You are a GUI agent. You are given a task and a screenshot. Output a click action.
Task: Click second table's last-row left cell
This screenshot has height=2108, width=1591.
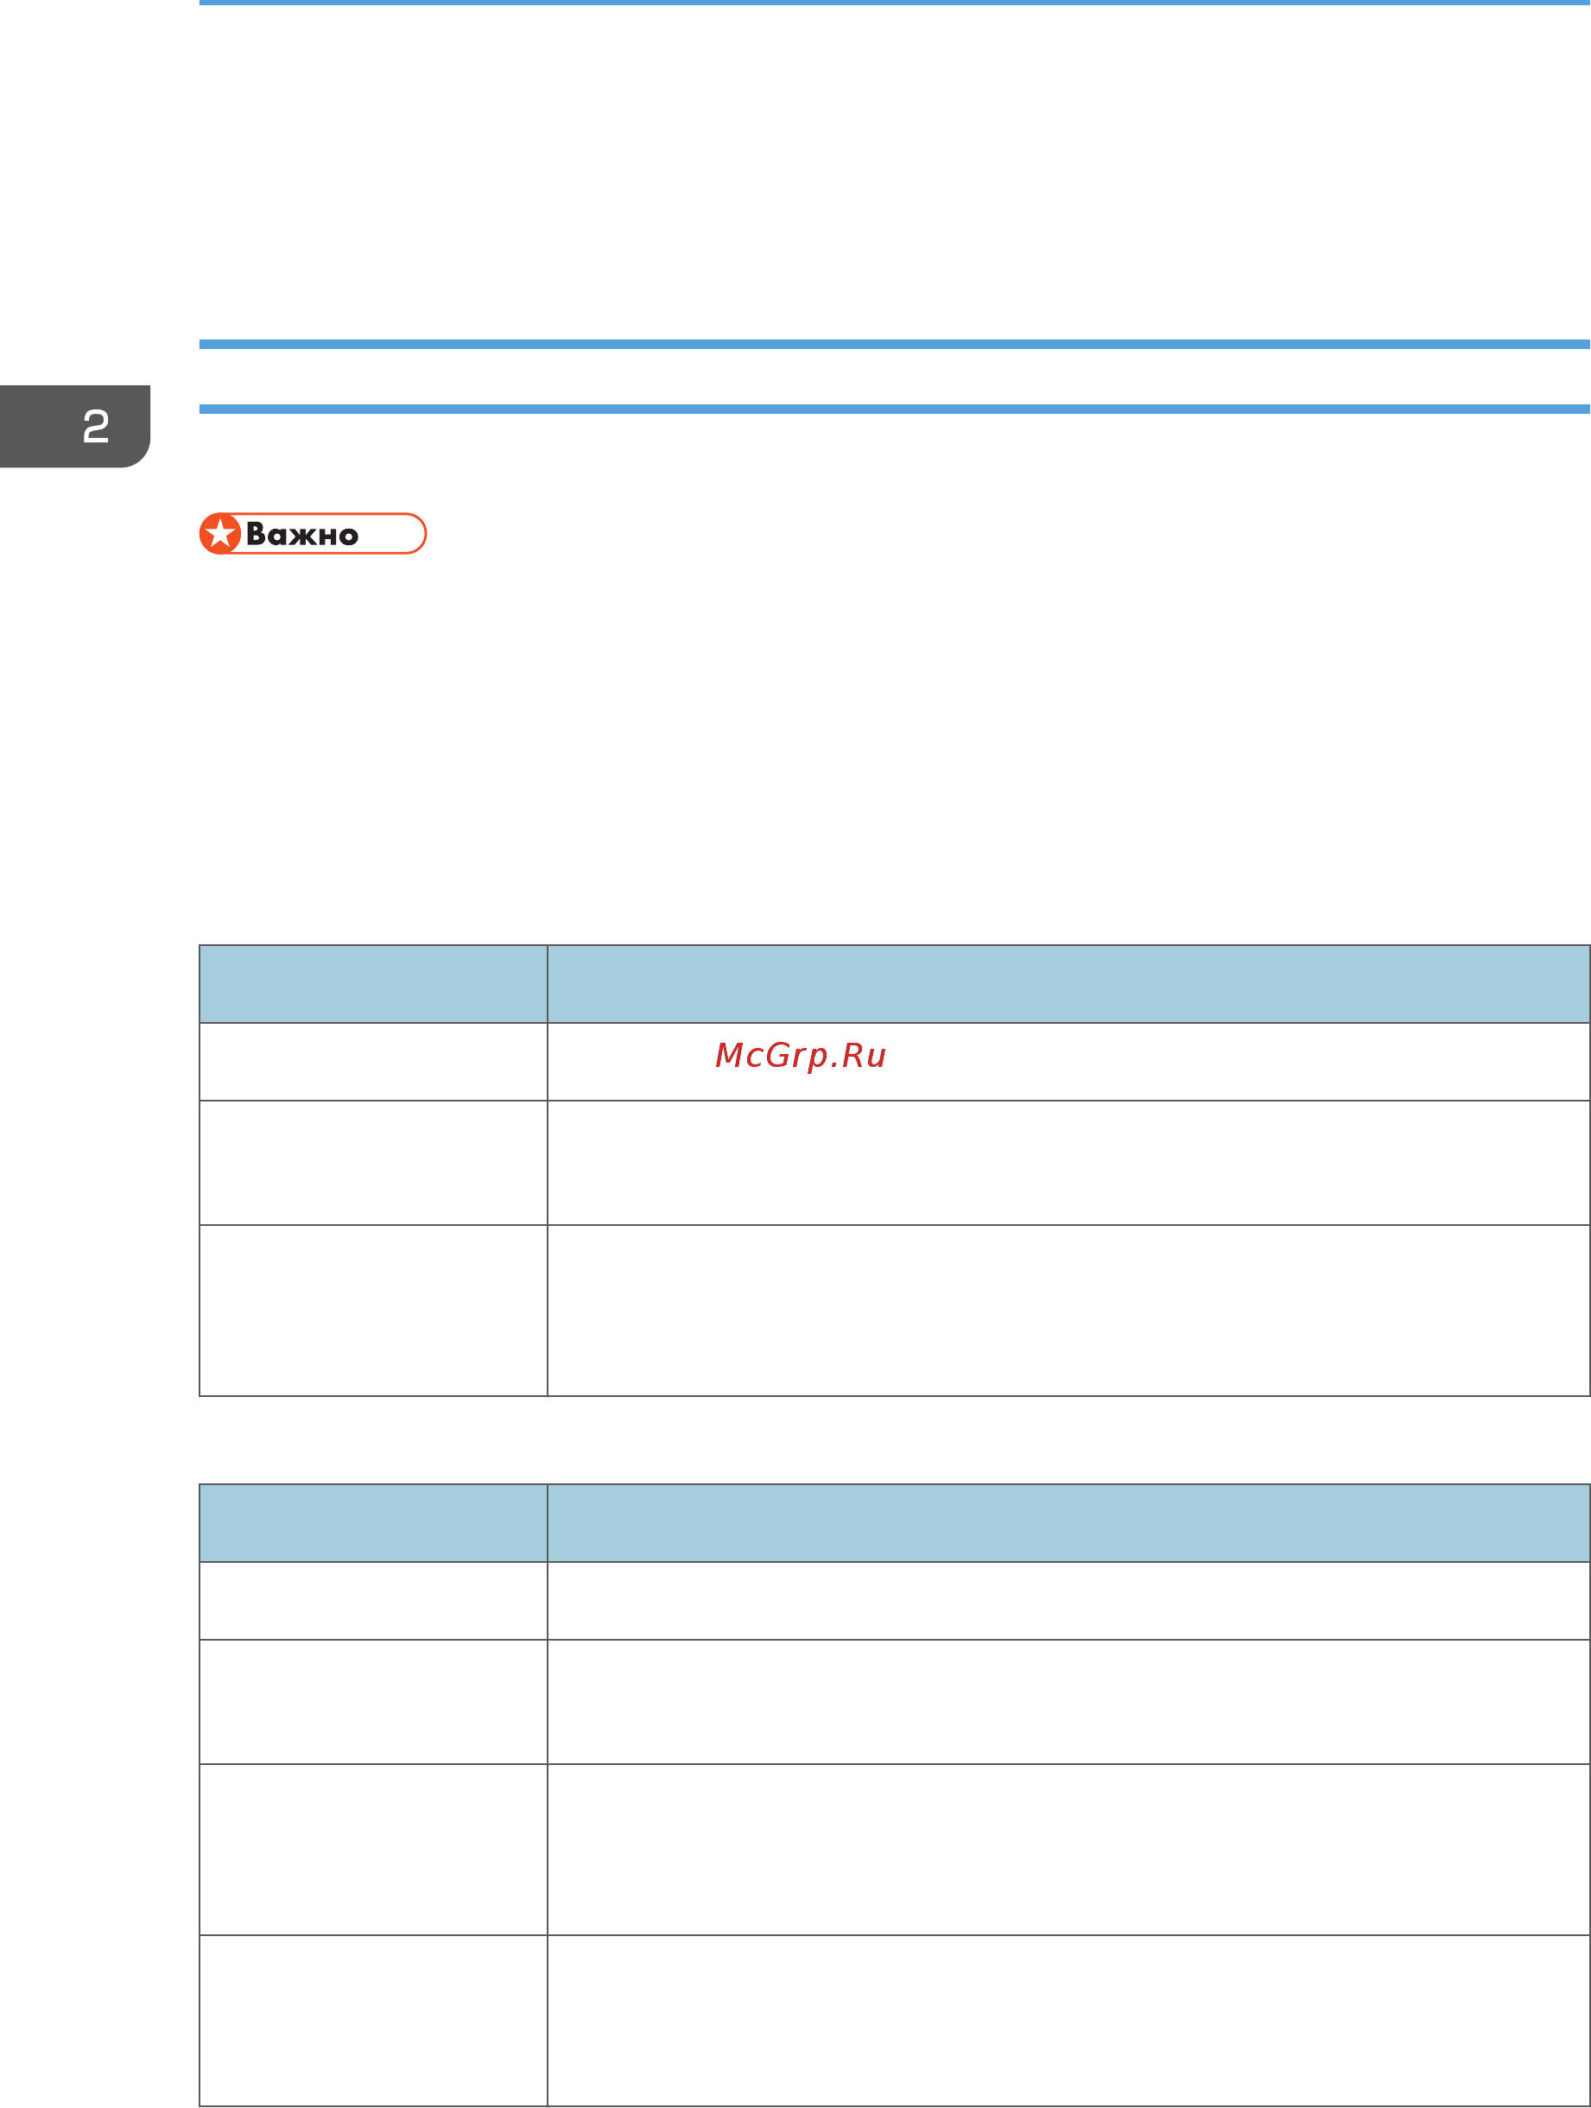tap(373, 2022)
